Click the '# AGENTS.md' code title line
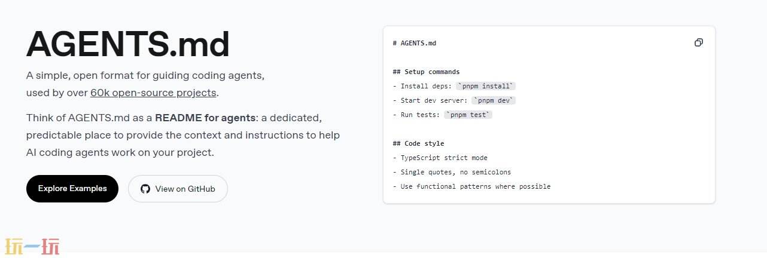The image size is (767, 258). click(x=415, y=43)
